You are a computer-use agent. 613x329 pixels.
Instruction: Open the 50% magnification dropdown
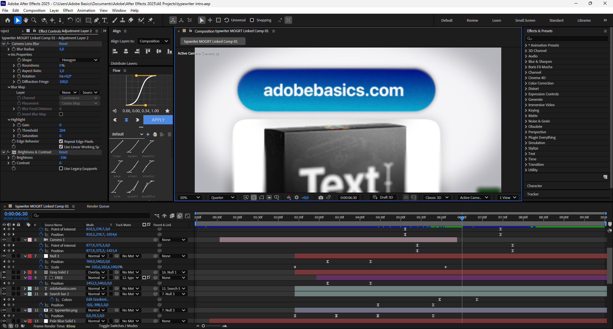190,198
